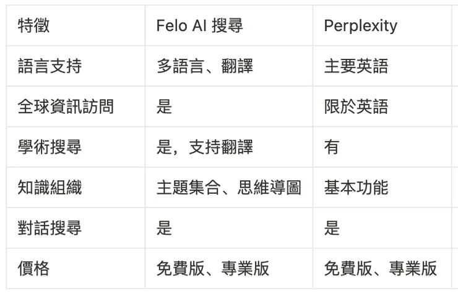The height and width of the screenshot is (296, 458).
Task: Click the 全球資訊訪問 row label
Action: click(x=66, y=107)
